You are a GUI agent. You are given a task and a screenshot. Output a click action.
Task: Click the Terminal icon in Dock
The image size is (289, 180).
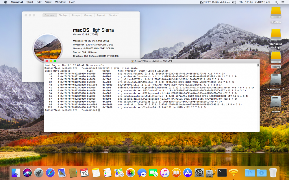tap(222, 173)
